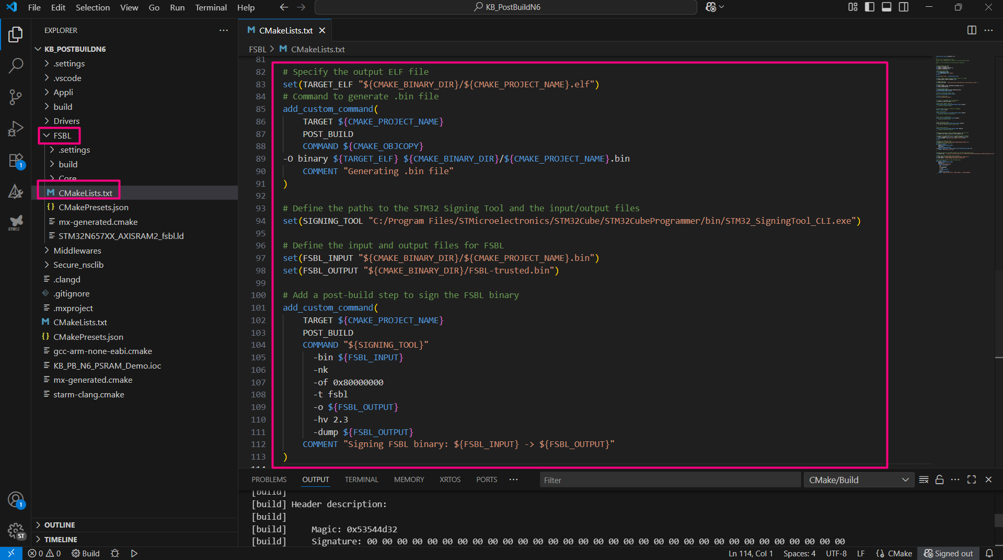1003x560 pixels.
Task: Open the CMake/Build output channel dropdown
Action: coord(858,480)
